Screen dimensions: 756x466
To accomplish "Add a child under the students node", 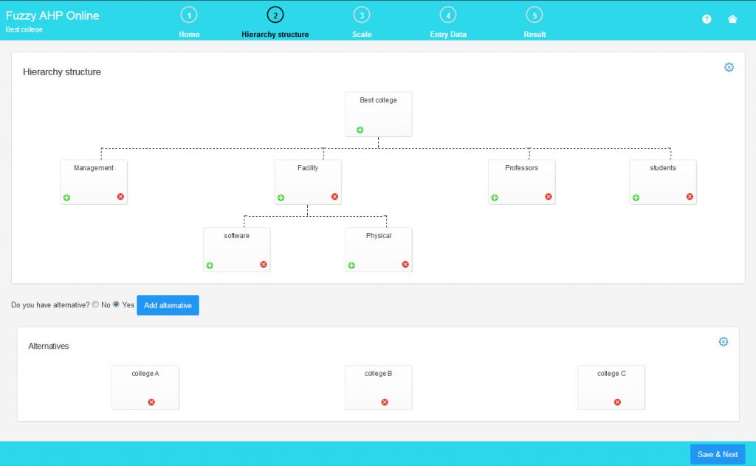I will pyautogui.click(x=636, y=197).
